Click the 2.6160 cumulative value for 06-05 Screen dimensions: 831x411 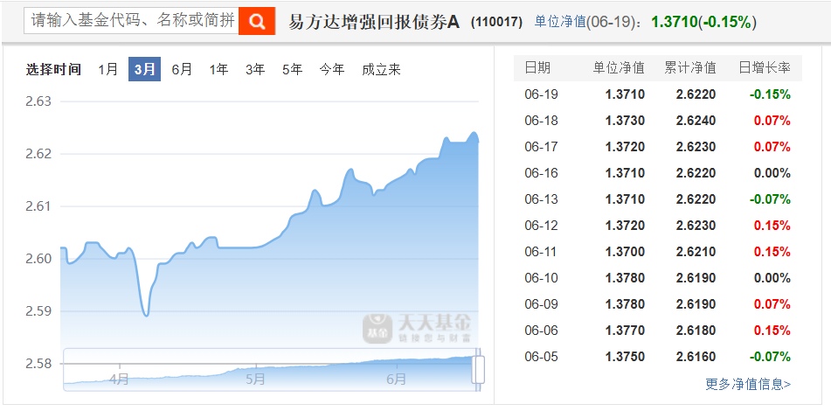pos(696,357)
